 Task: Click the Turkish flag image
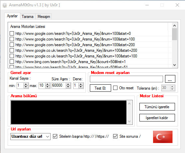tap(163, 137)
